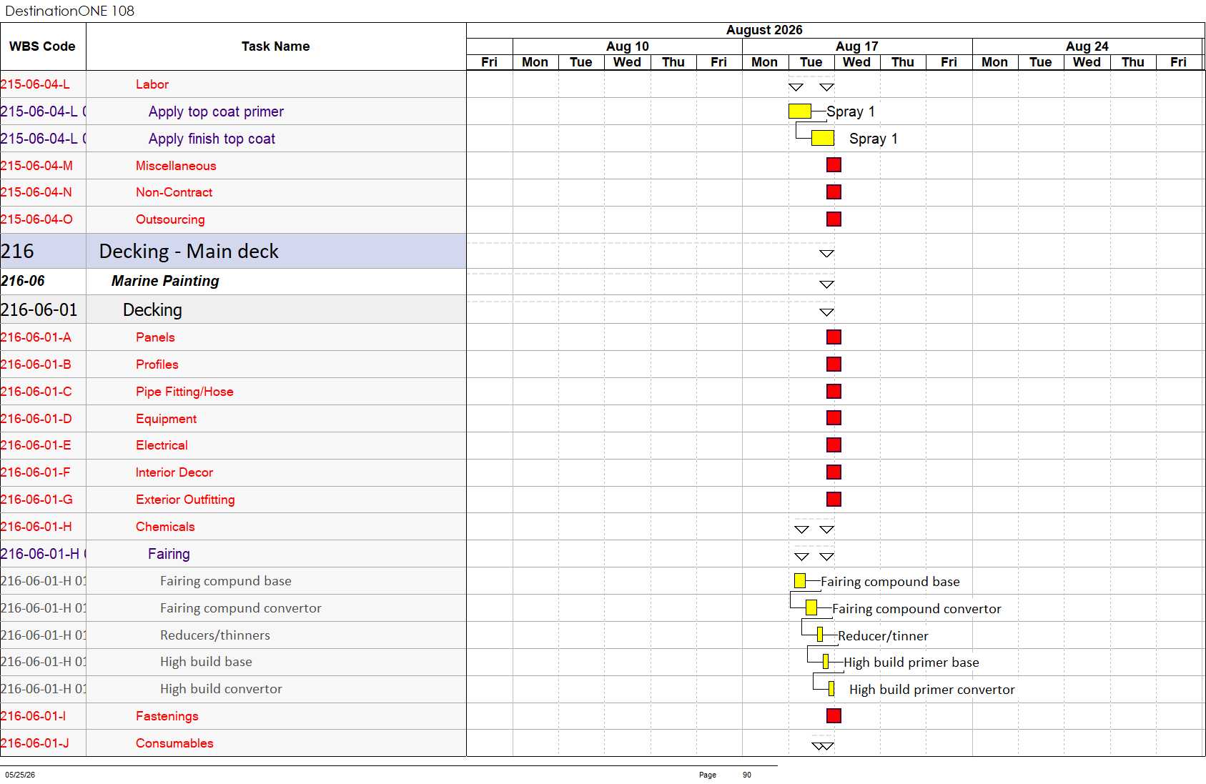Click the red Electrical milestone marker
Viewport: 1206px width, 784px height.
click(x=834, y=445)
